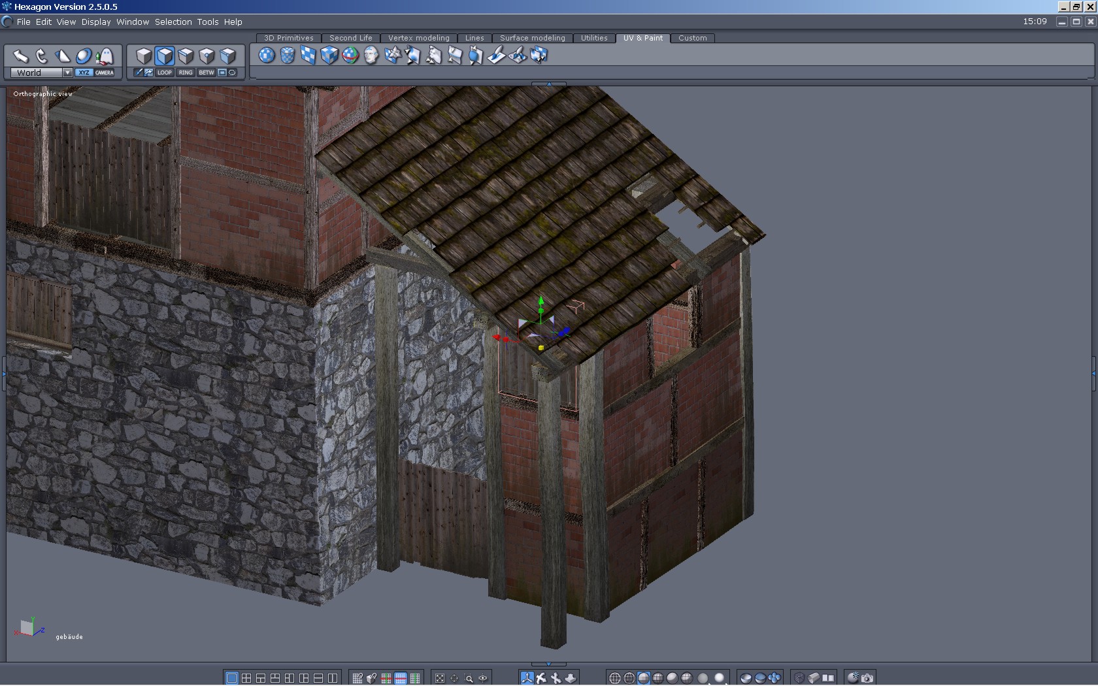Click the cylinder UV mapping icon

pos(288,56)
